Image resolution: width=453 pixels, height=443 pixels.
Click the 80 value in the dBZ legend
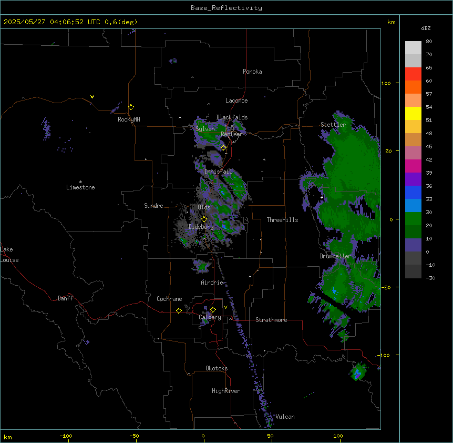pyautogui.click(x=429, y=42)
